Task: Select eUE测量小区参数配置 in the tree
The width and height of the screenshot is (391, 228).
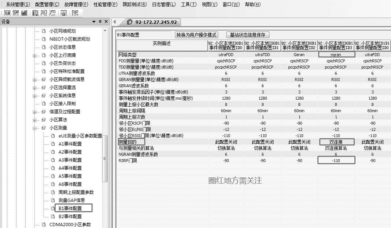Action: (x=80, y=136)
